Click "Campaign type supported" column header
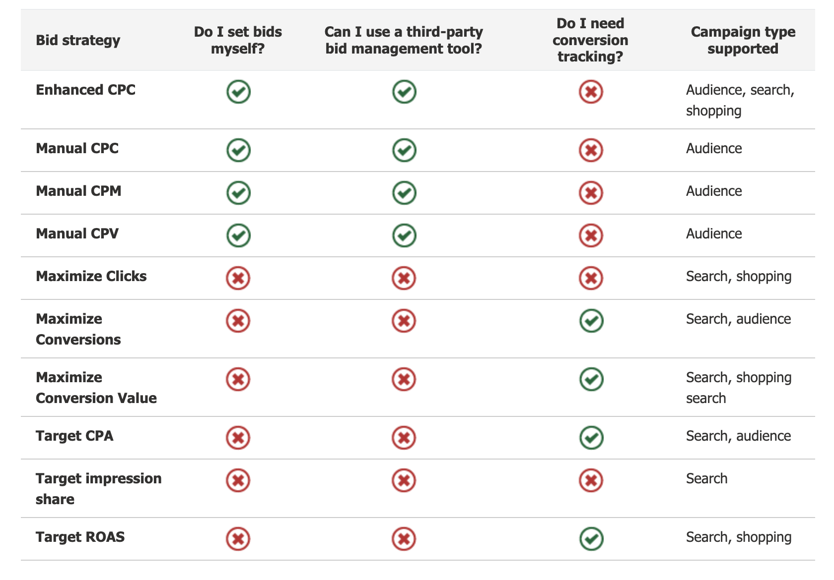The height and width of the screenshot is (580, 834). pos(743,40)
